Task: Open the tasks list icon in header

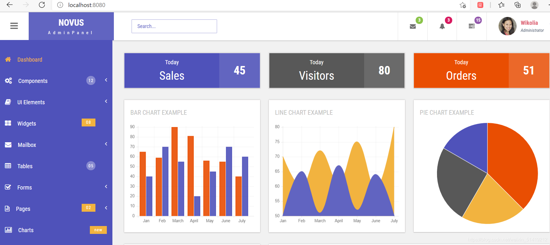Action: 472,26
